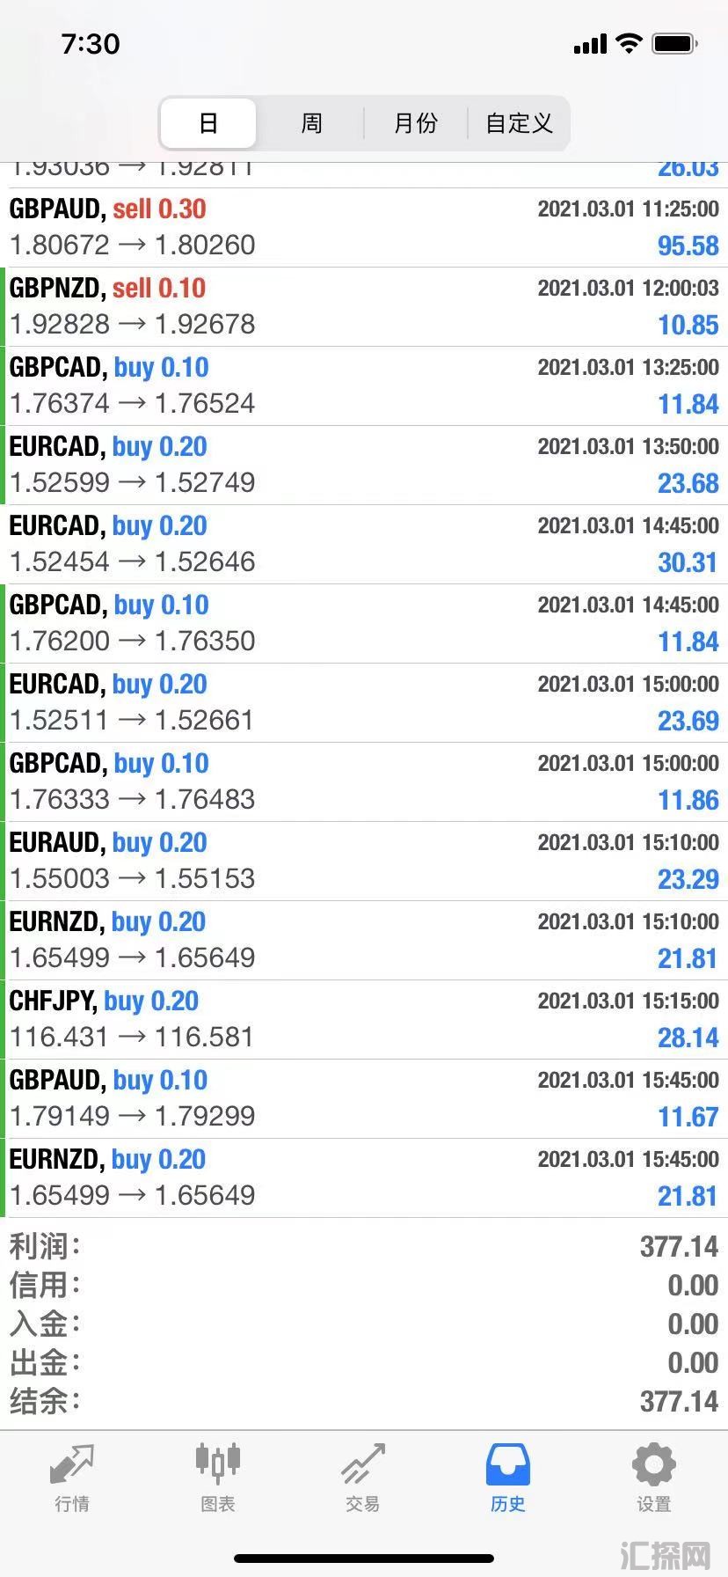Open the CHFJPY buy 0.20 trade row
The width and height of the screenshot is (728, 1577).
click(x=364, y=1020)
